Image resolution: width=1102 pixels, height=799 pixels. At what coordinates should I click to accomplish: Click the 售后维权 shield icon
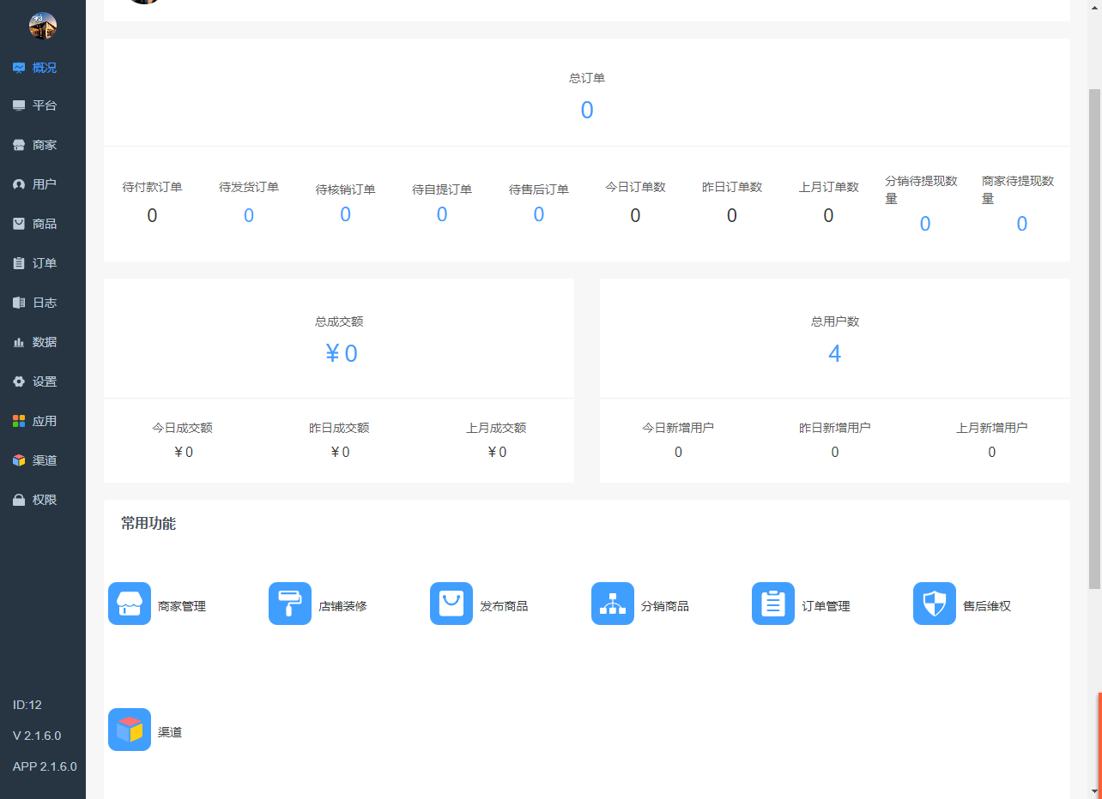[935, 604]
